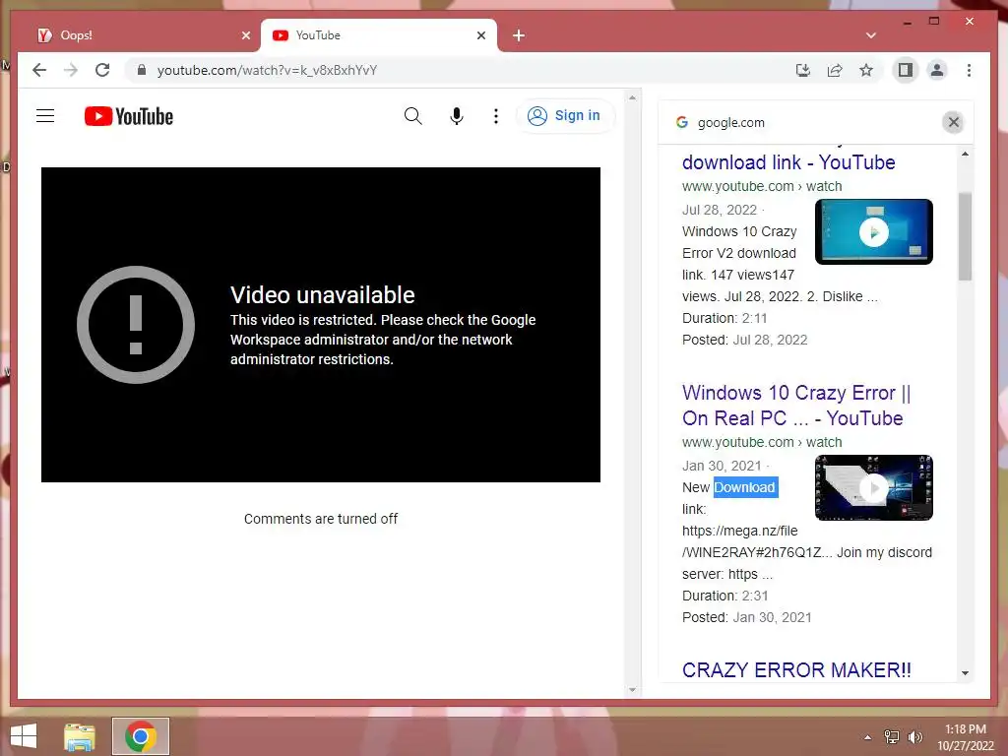Open the Windows Start menu
The height and width of the screenshot is (756, 1008).
click(24, 736)
